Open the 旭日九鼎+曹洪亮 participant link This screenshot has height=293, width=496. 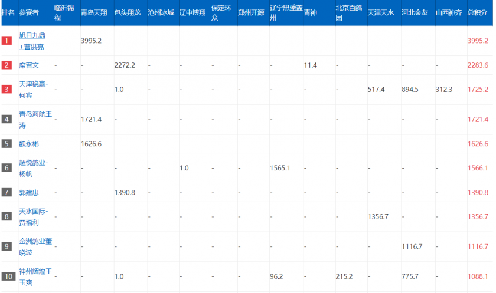click(32, 41)
